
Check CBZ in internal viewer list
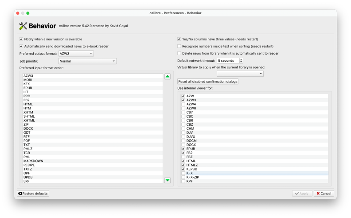coord(183,124)
